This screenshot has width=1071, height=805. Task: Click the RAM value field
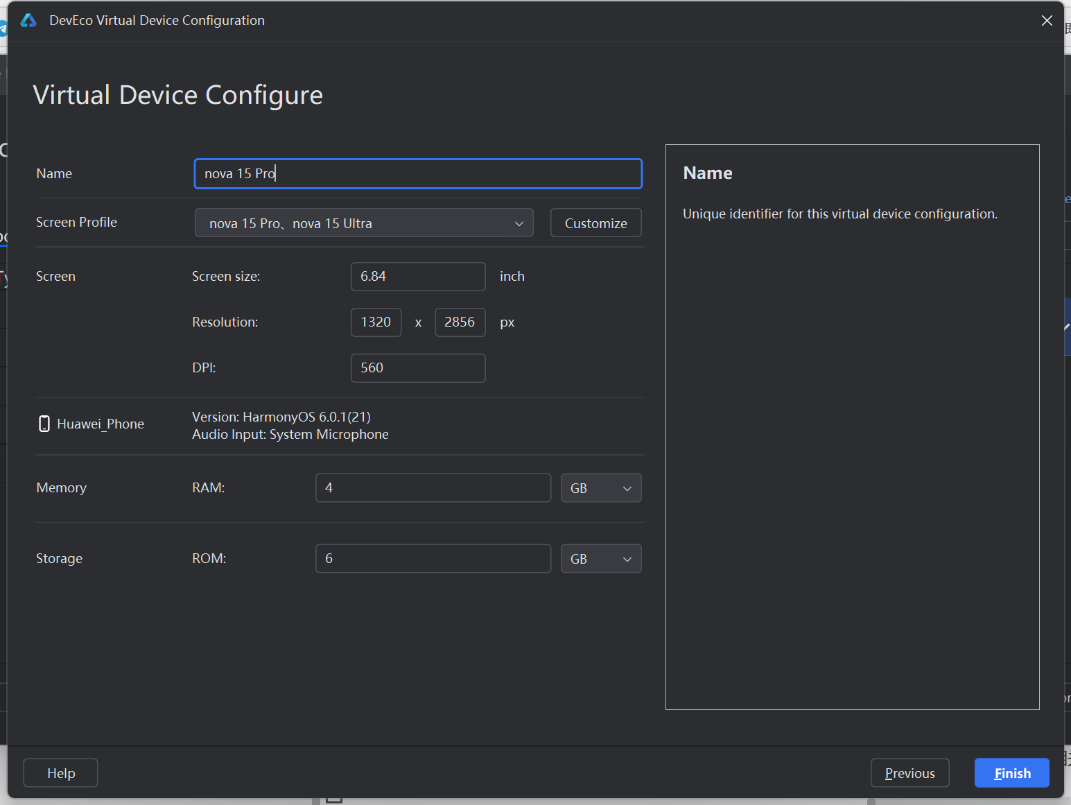pos(433,488)
